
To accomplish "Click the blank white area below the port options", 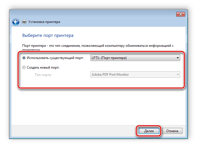I will 97,105.
